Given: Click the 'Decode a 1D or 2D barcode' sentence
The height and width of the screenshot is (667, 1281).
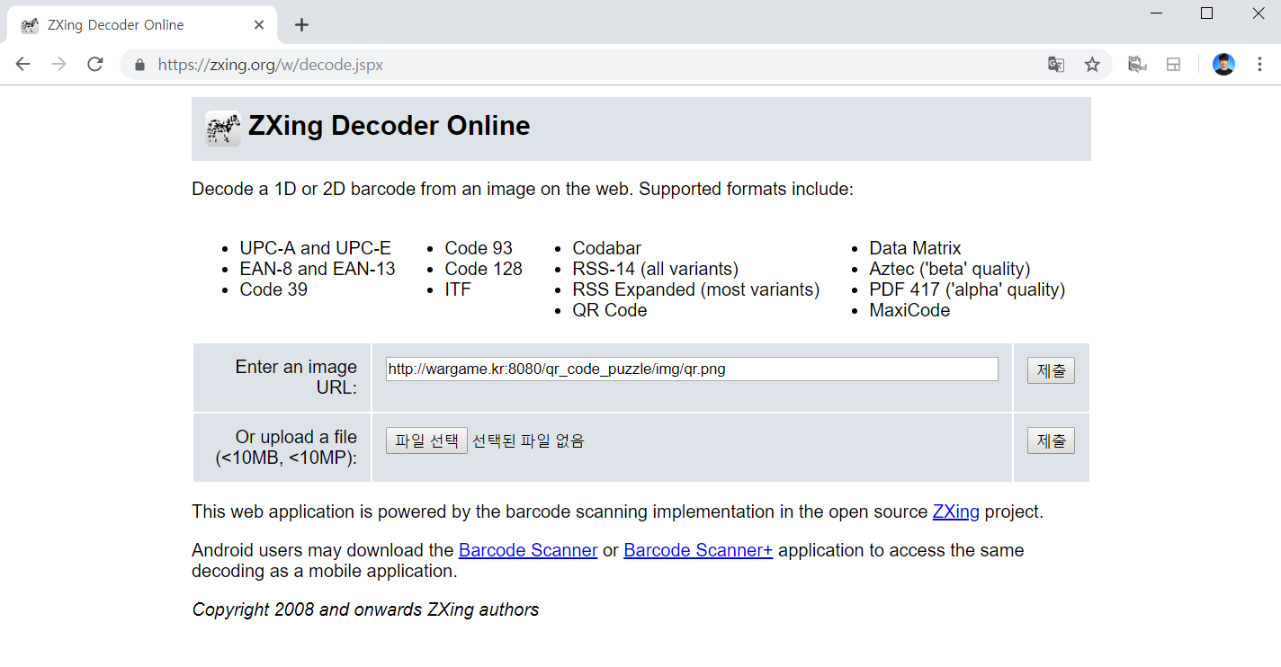Looking at the screenshot, I should click(x=522, y=189).
